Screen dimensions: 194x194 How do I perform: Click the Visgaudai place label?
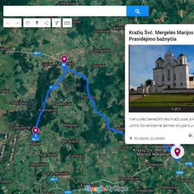[145, 191]
